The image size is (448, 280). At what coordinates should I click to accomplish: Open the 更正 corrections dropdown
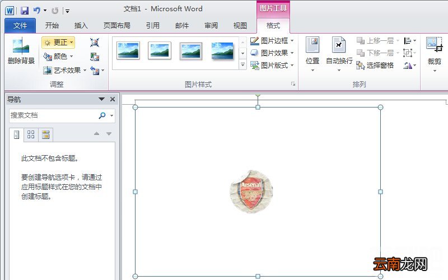[58, 43]
